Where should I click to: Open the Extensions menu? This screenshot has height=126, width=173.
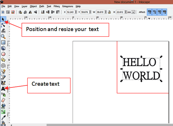67,6
